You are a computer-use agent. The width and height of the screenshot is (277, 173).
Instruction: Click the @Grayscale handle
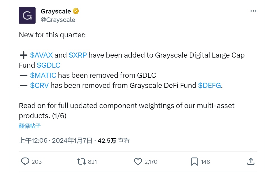58,20
